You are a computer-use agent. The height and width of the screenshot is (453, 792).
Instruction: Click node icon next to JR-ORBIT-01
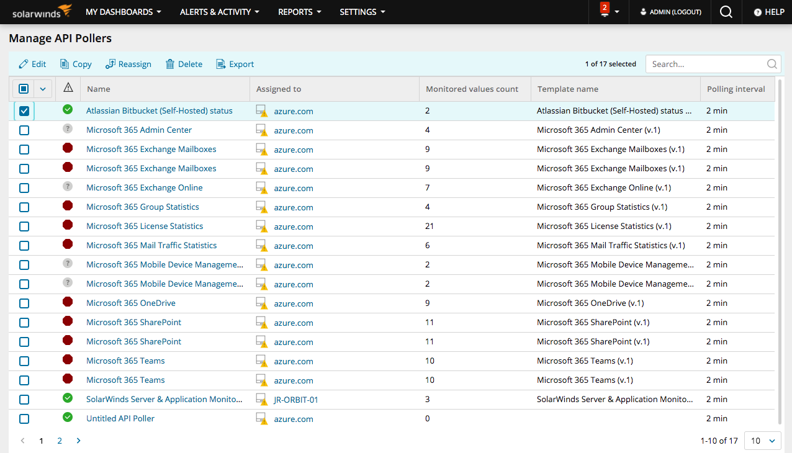pos(262,400)
